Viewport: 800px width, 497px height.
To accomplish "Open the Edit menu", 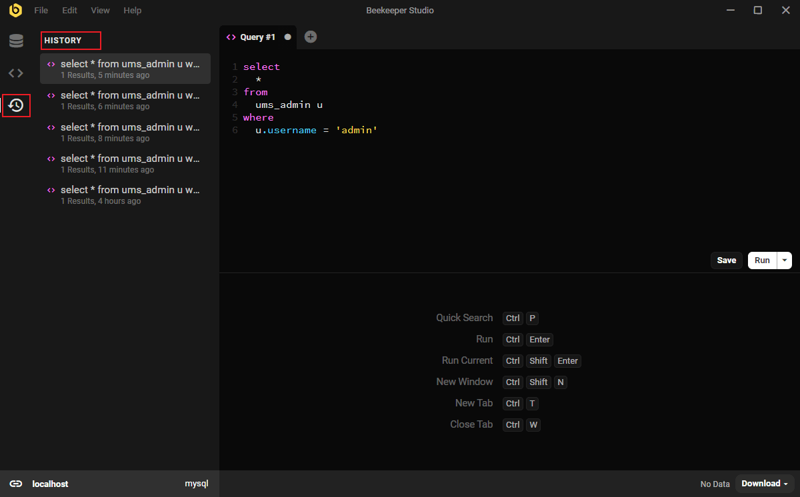I will pyautogui.click(x=69, y=11).
